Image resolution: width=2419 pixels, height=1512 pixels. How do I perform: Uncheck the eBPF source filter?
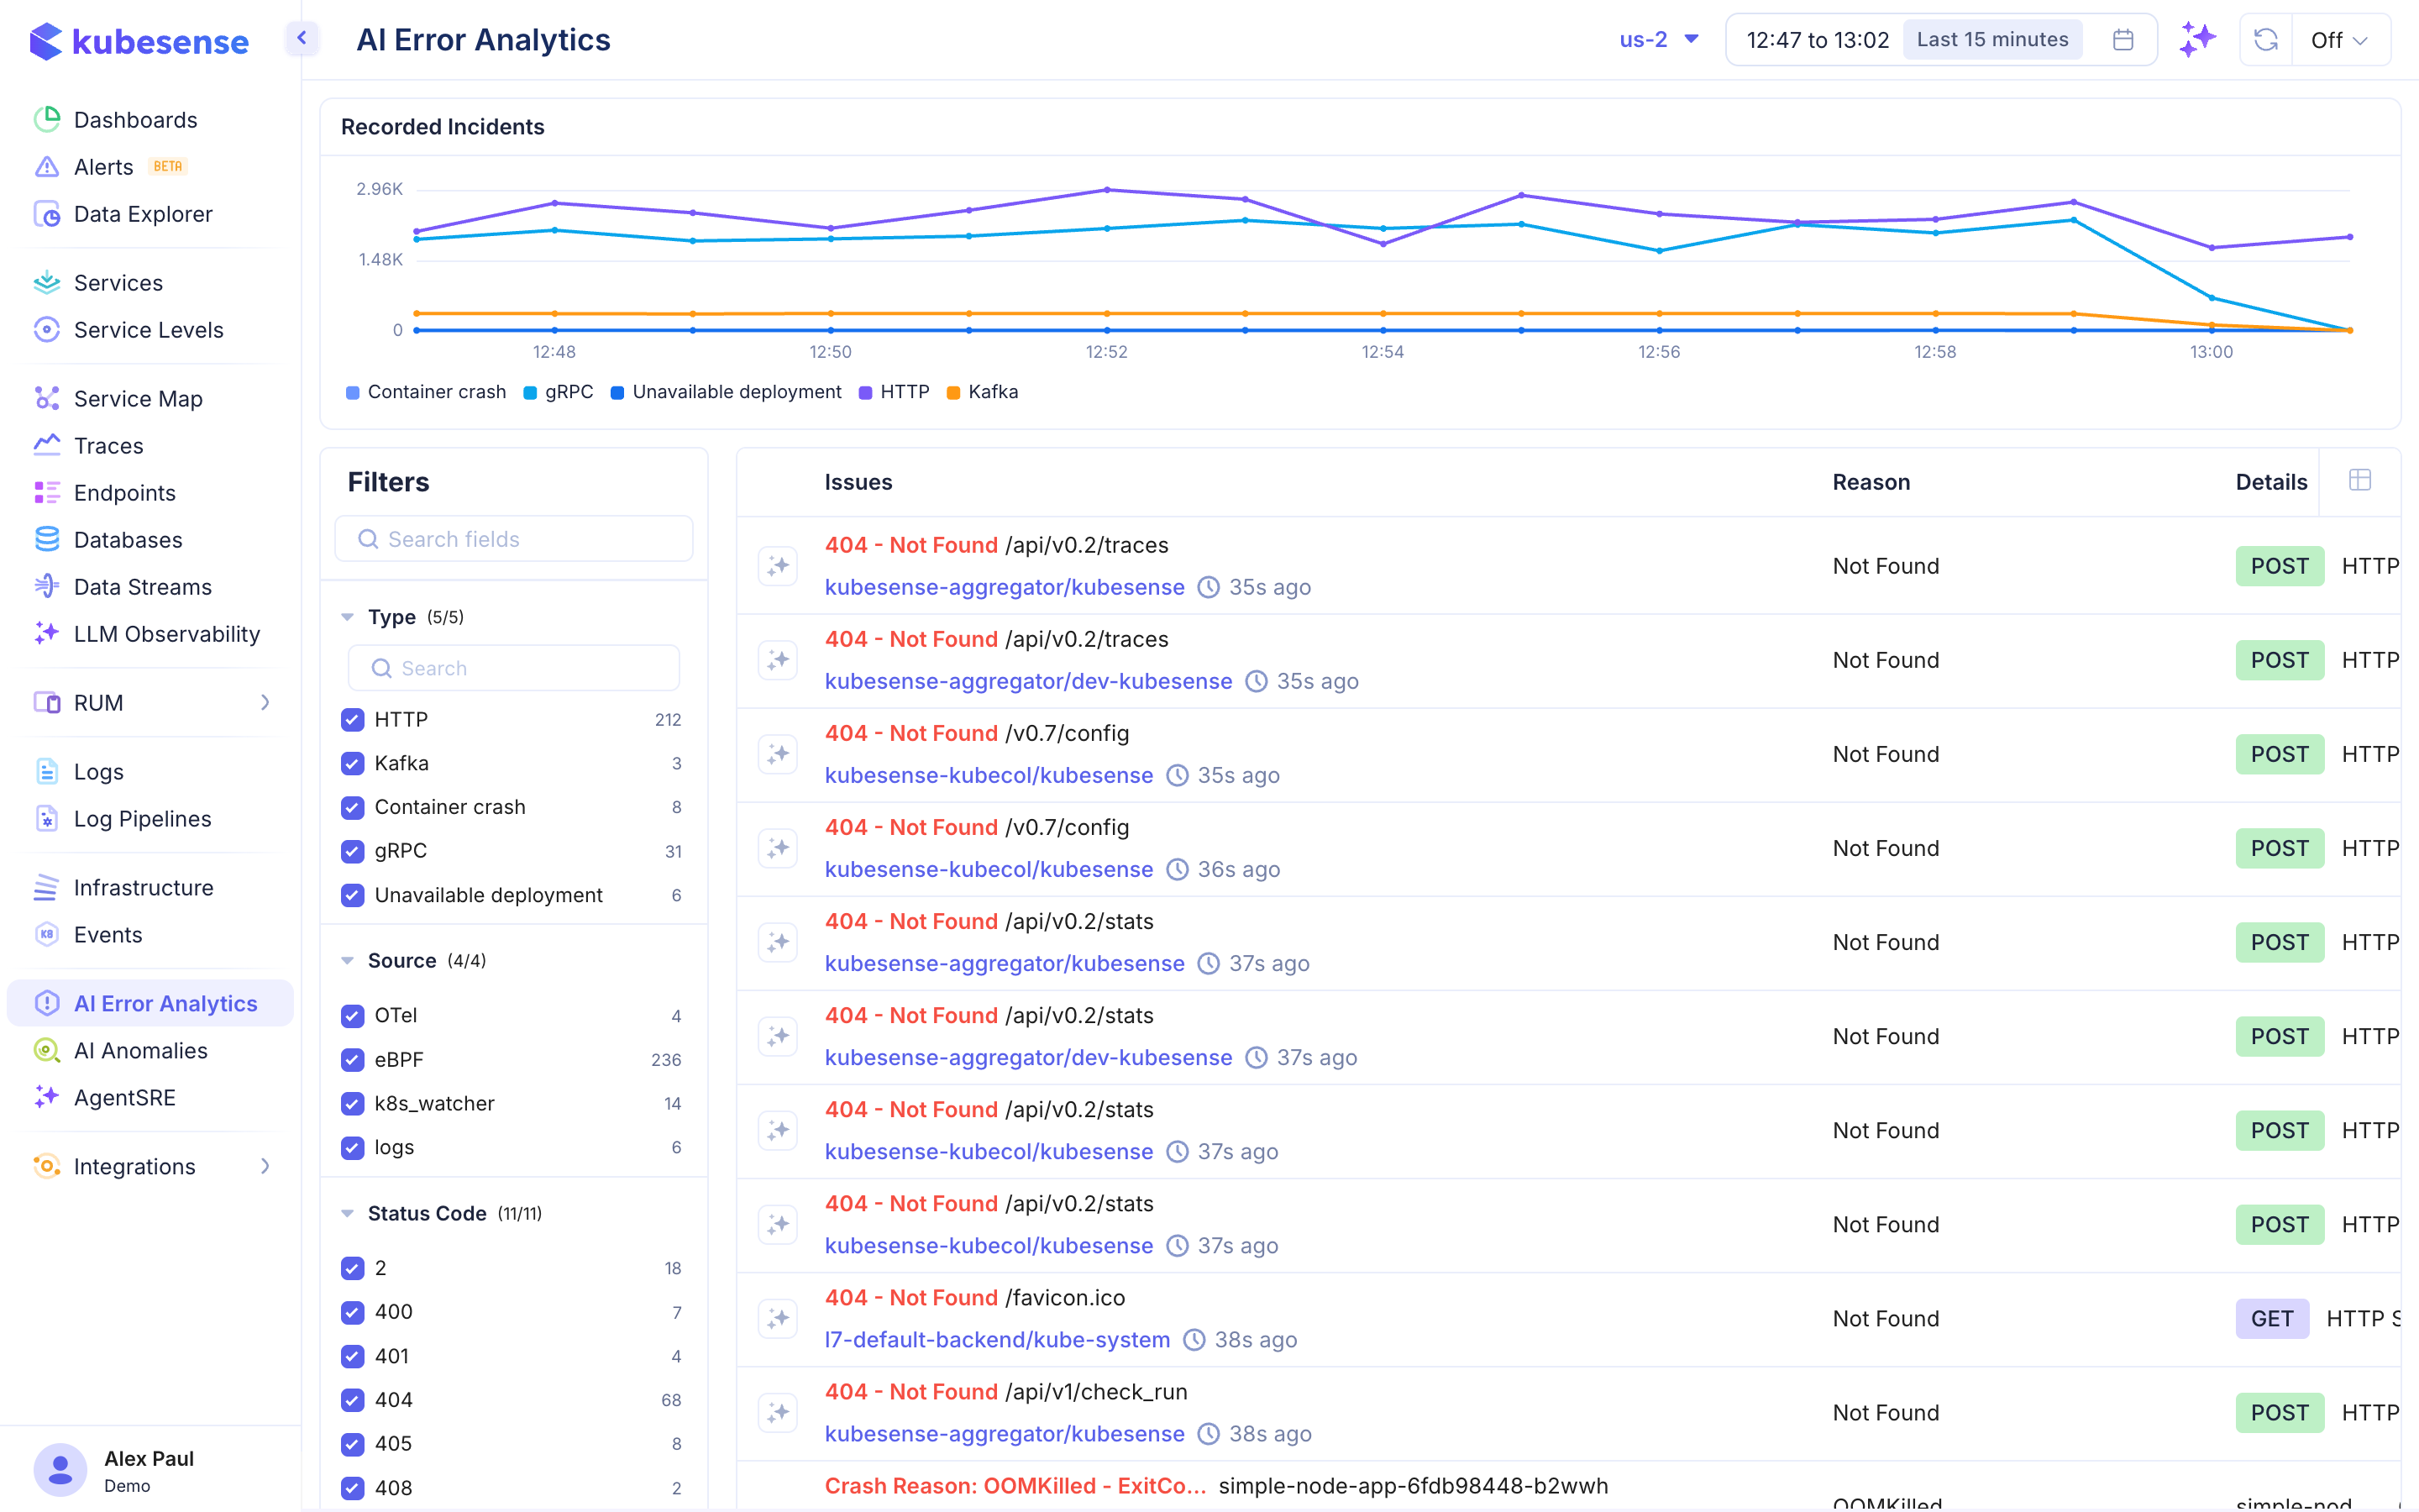[352, 1060]
